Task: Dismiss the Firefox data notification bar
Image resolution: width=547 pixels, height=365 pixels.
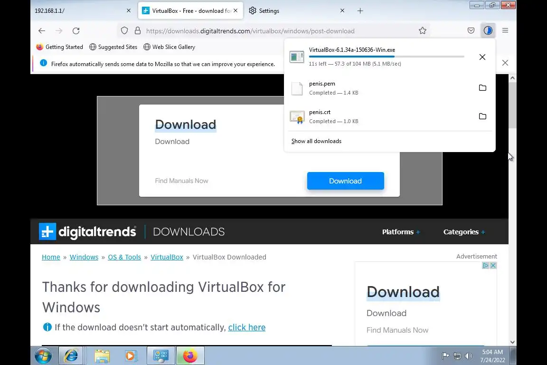Action: click(505, 63)
